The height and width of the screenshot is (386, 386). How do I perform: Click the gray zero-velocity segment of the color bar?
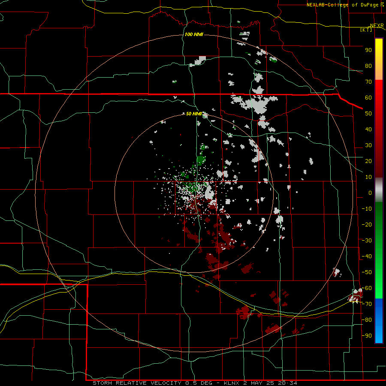379,190
